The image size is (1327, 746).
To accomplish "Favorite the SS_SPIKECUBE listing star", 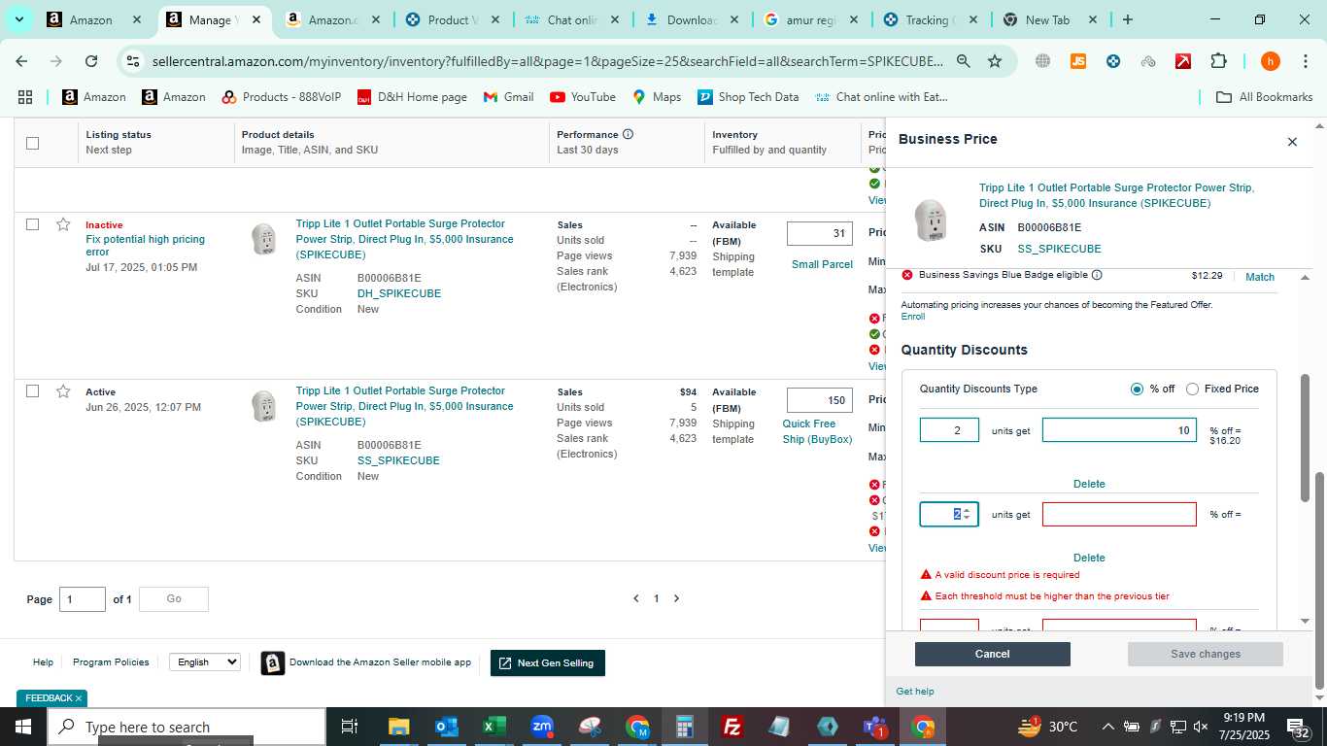I will pyautogui.click(x=63, y=391).
